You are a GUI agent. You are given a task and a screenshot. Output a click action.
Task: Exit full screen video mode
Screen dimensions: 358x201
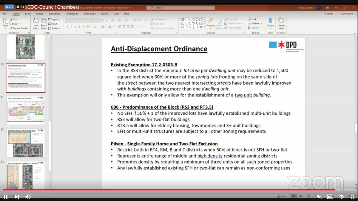tap(352, 197)
